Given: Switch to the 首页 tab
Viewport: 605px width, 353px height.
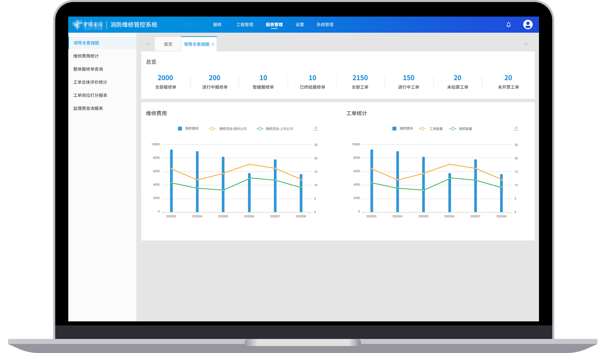Looking at the screenshot, I should point(168,44).
